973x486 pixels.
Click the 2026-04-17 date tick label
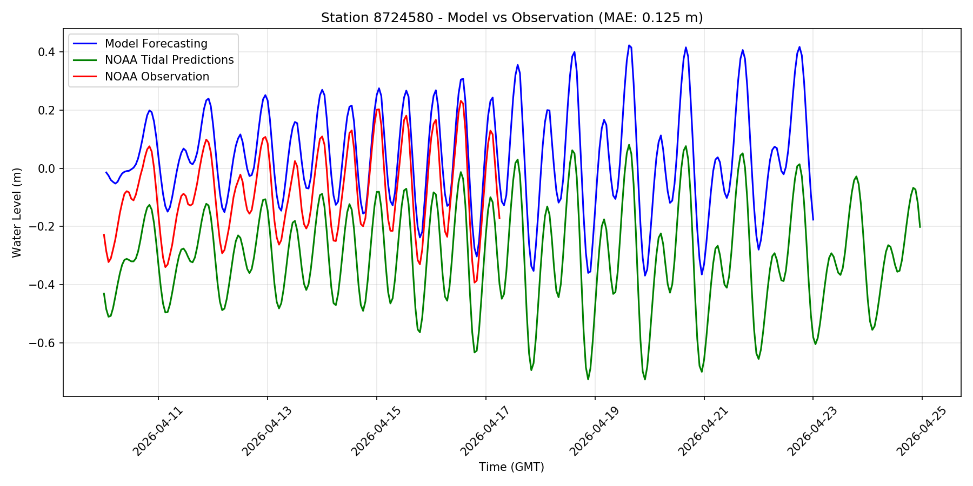pyautogui.click(x=485, y=431)
